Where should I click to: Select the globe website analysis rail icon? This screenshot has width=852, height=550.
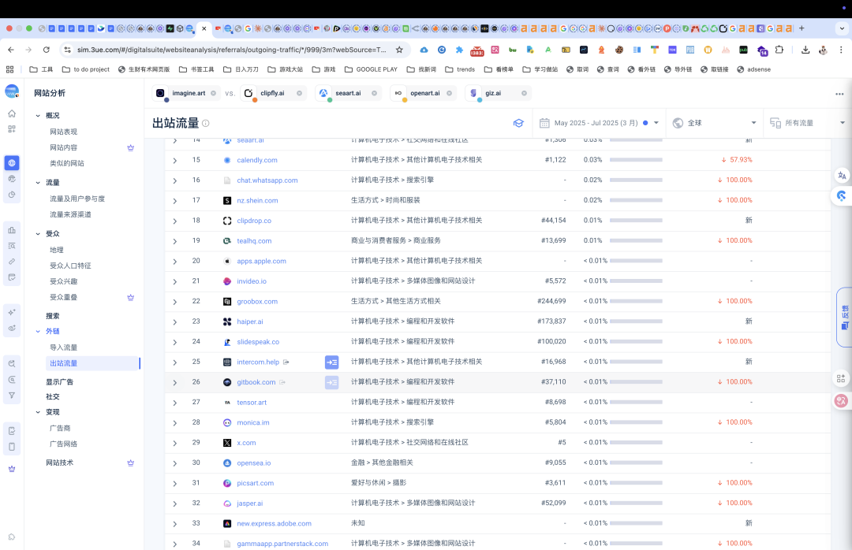[12, 163]
